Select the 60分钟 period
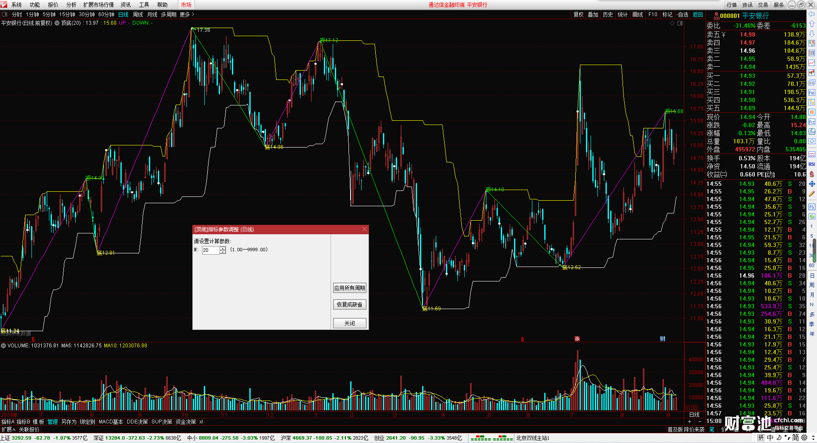 click(106, 14)
